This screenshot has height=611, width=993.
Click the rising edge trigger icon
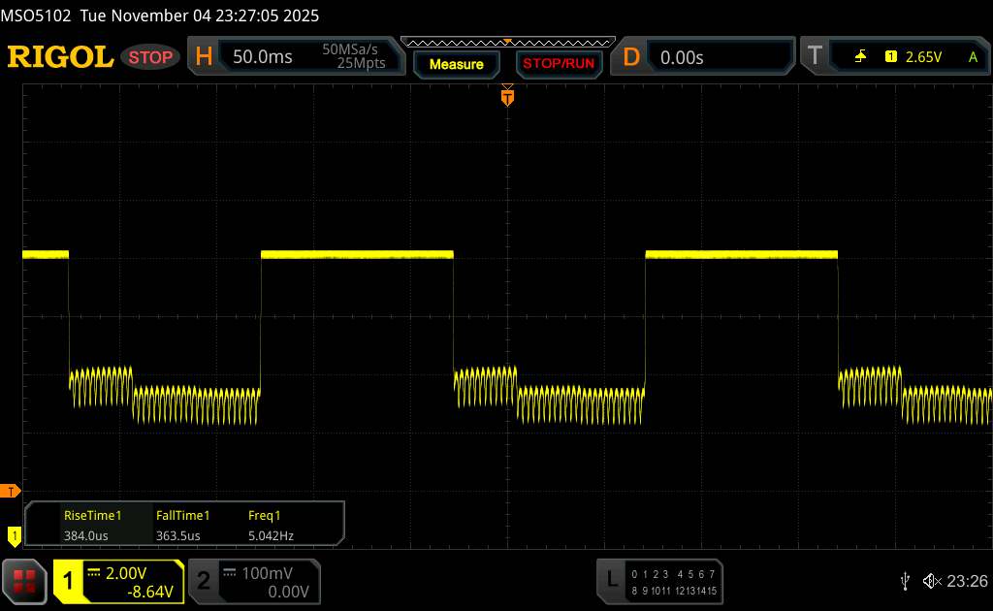[x=860, y=57]
